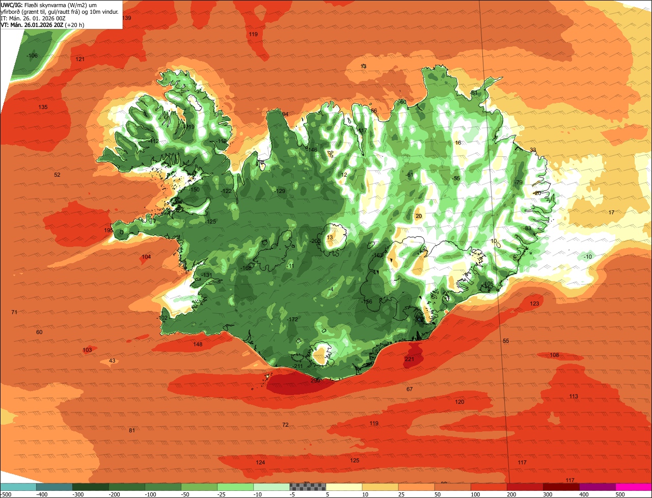This screenshot has height=498, width=652.
Task: Select the darkest green -300 to -200 legend swatch
Action: click(x=90, y=487)
